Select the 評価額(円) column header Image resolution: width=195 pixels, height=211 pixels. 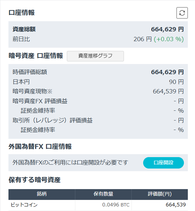click(x=160, y=194)
